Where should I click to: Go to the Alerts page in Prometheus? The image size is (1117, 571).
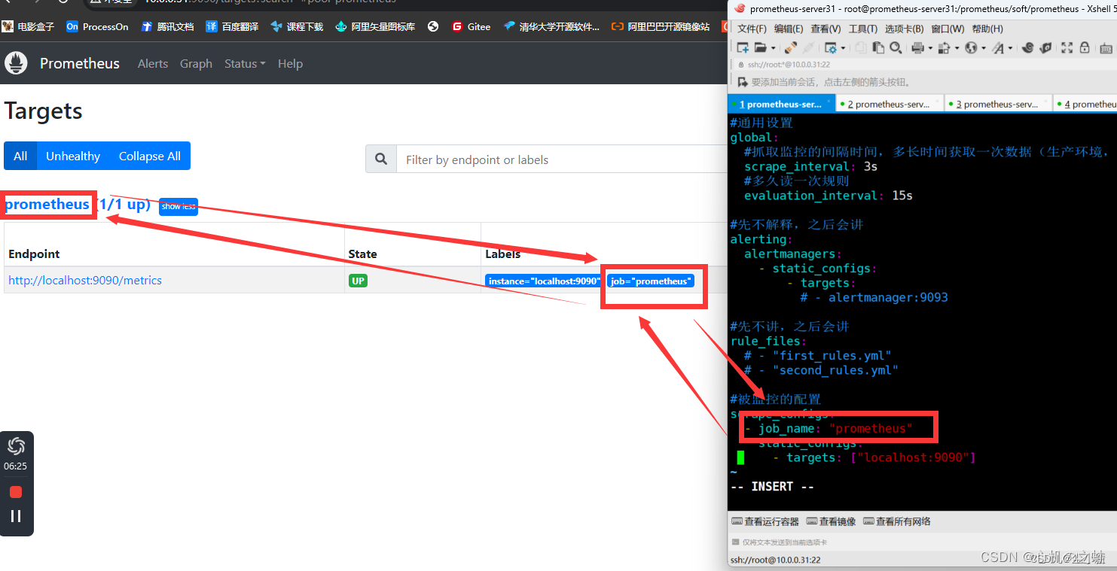point(153,64)
